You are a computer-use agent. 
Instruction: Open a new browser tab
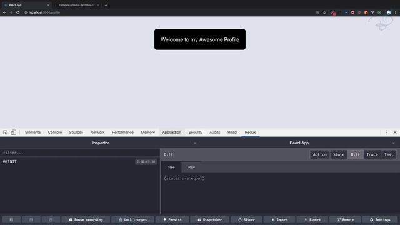pyautogui.click(x=106, y=5)
